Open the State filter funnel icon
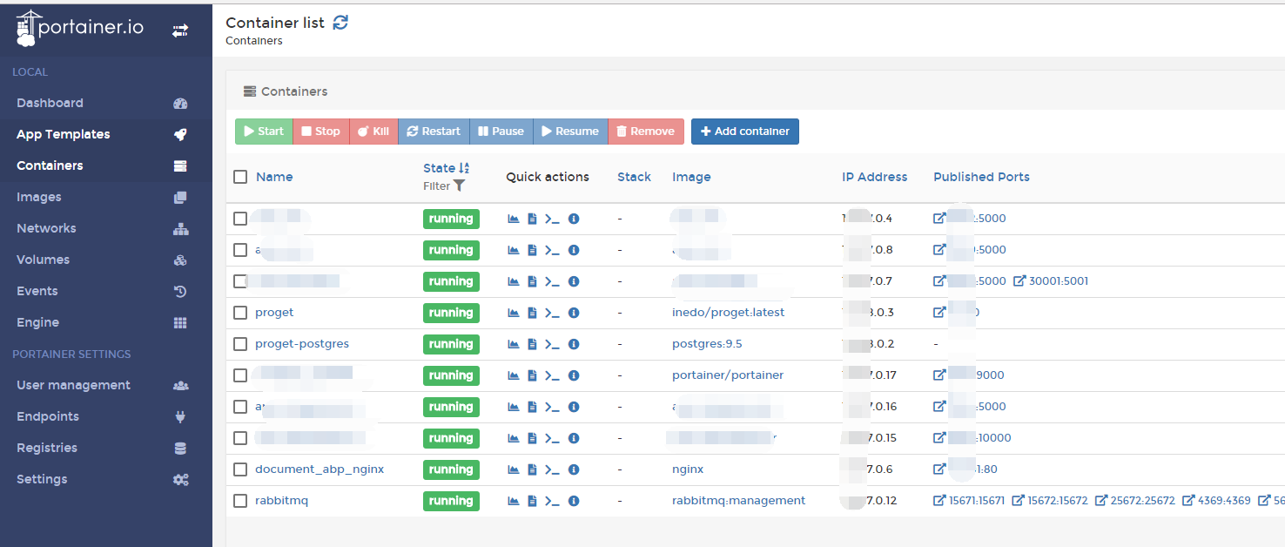1285x547 pixels. (x=459, y=186)
